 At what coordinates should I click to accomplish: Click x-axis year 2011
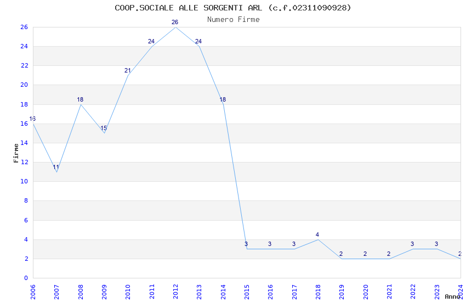[151, 292]
